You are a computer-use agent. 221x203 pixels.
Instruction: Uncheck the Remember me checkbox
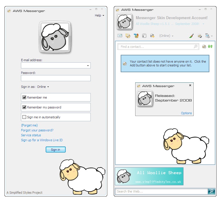pos(24,97)
